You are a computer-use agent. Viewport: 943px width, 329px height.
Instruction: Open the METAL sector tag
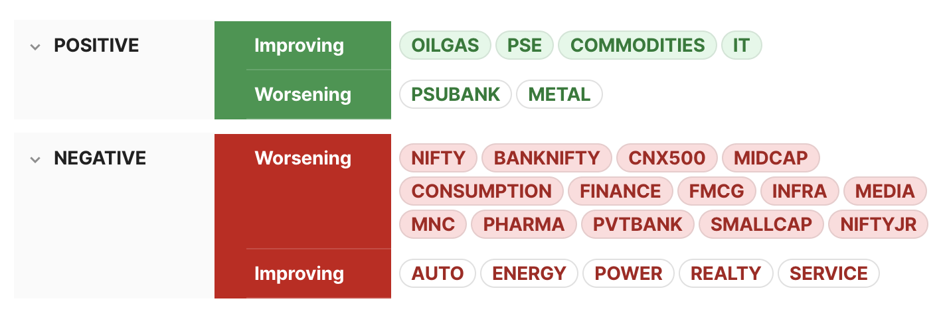click(x=559, y=94)
